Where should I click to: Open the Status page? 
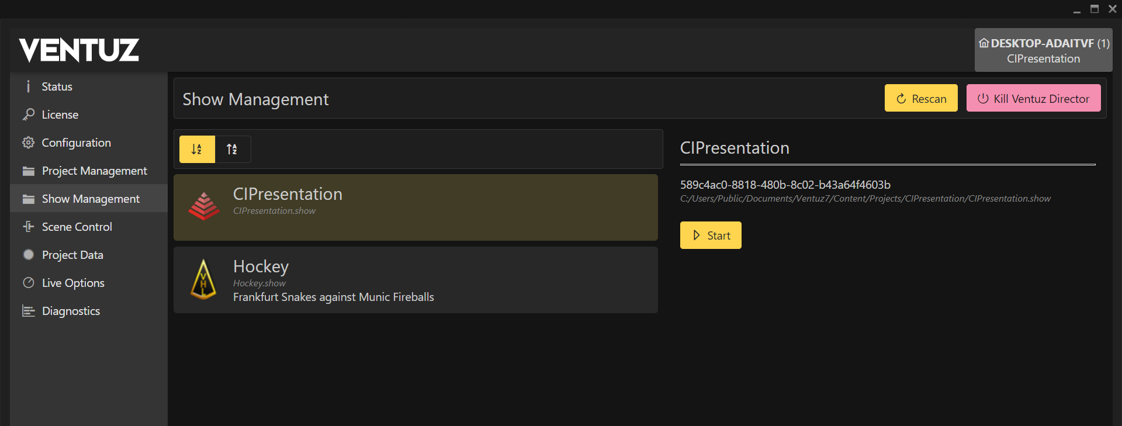[x=57, y=86]
